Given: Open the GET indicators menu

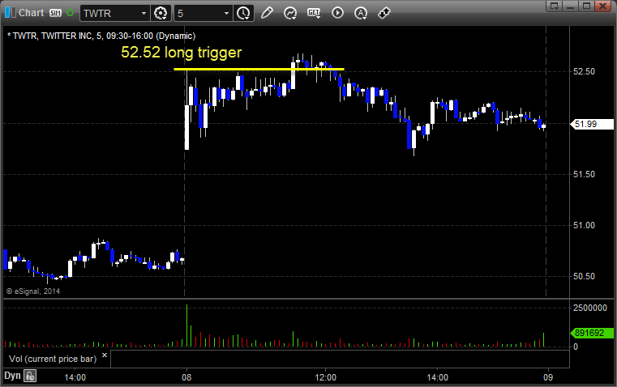Looking at the screenshot, I should coord(314,13).
